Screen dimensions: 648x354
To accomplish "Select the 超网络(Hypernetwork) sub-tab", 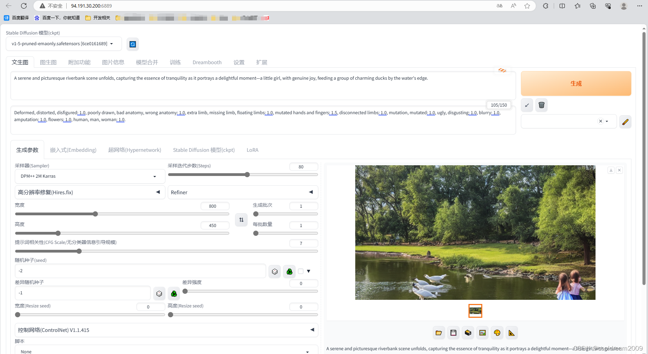I will click(x=135, y=150).
